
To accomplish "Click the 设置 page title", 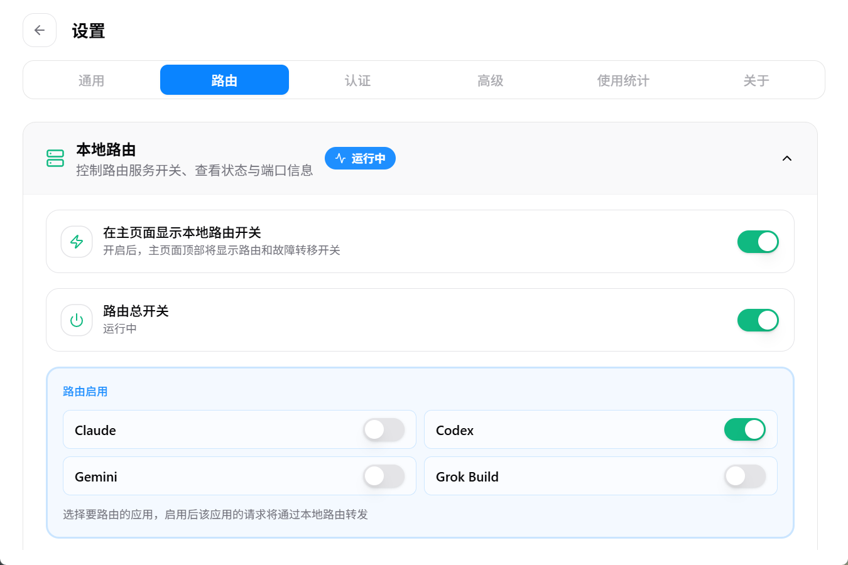I will (89, 31).
